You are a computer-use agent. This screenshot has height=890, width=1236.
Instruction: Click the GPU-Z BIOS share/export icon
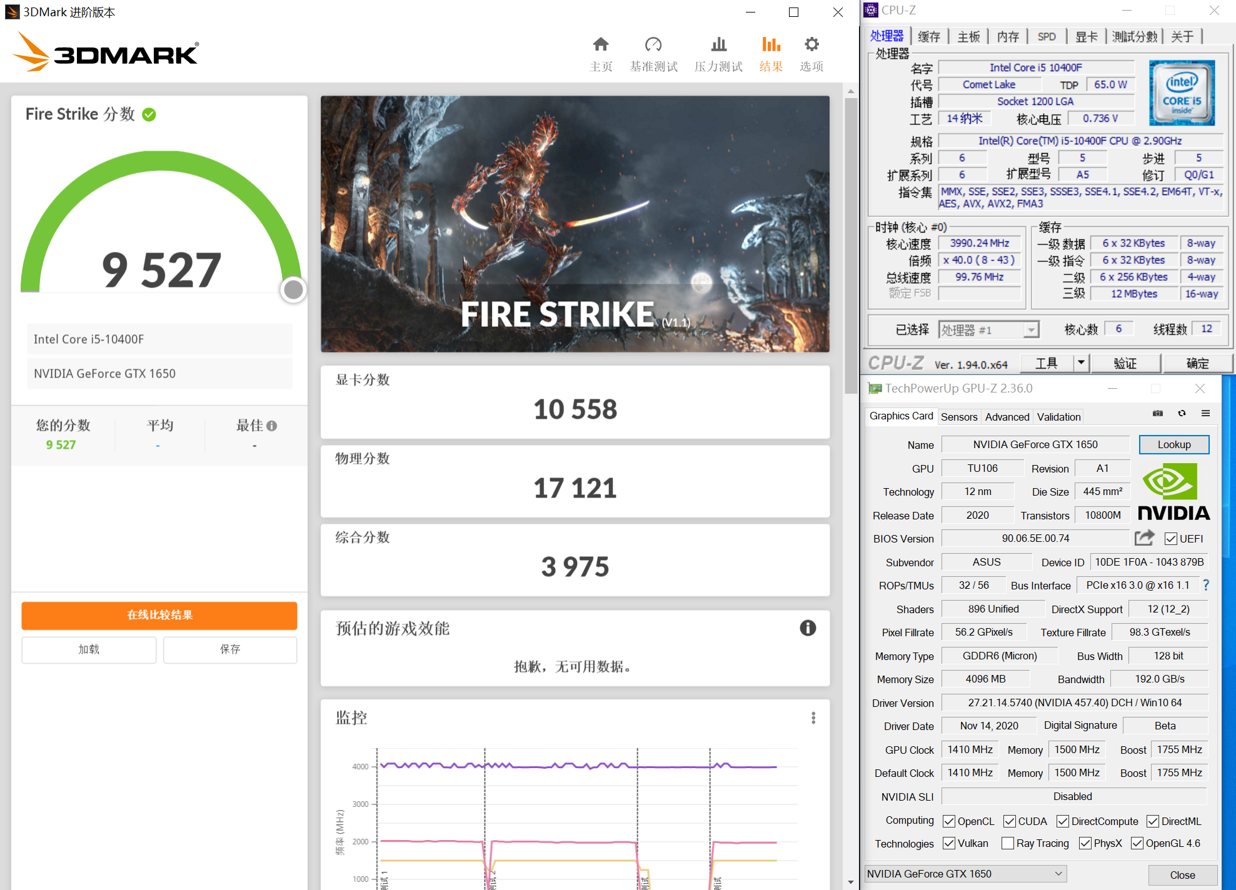click(1144, 538)
